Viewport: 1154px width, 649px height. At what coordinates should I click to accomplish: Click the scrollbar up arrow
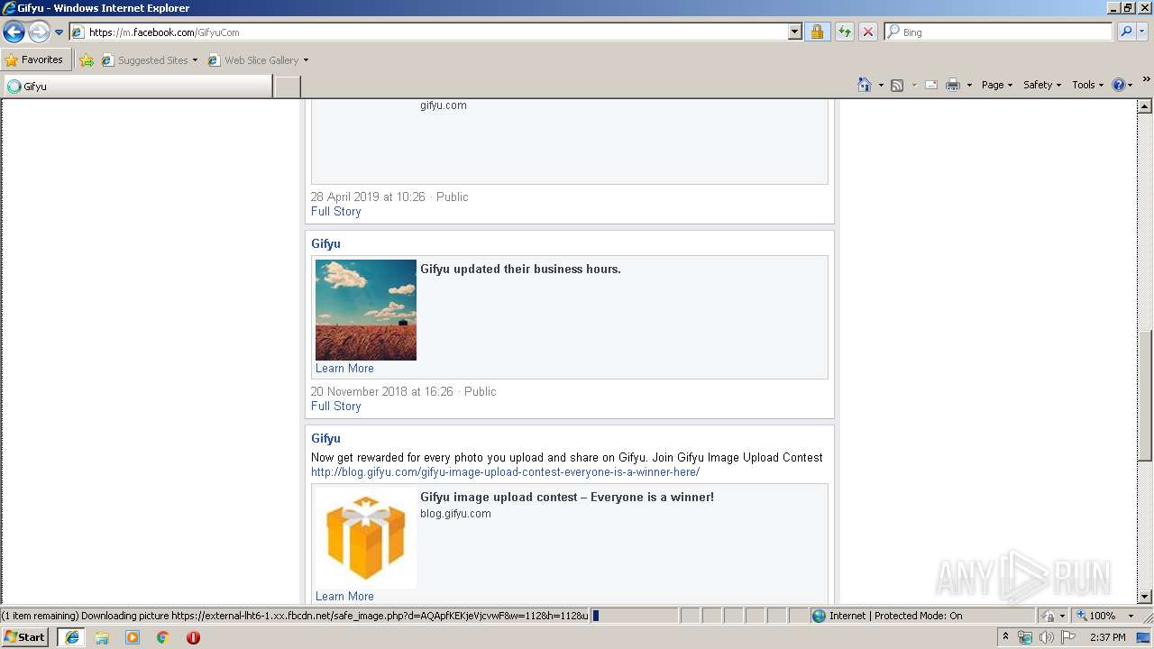coord(1145,106)
